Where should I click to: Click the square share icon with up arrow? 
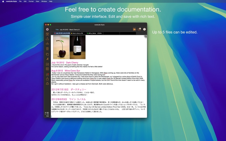pyautogui.click(x=47, y=79)
